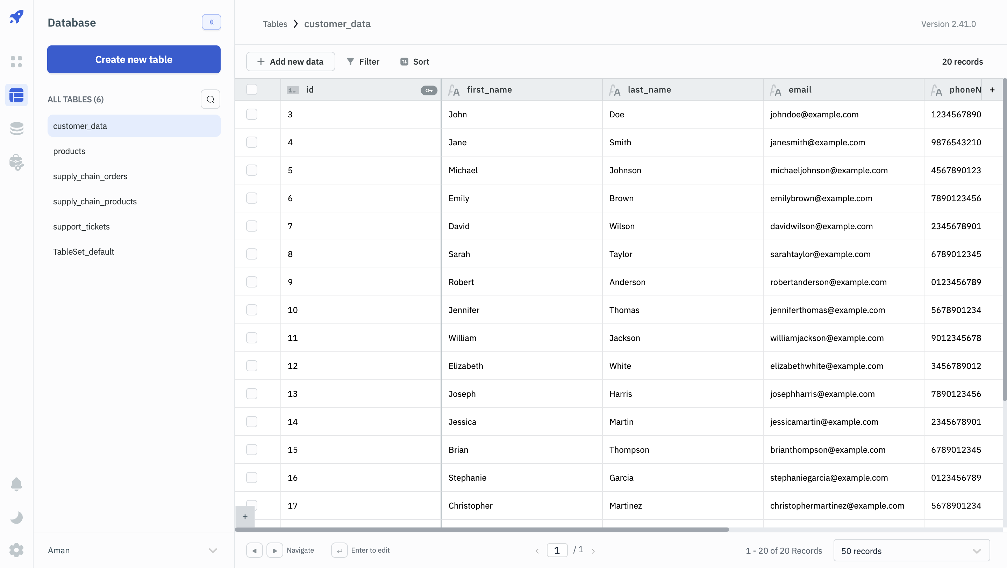Collapse the Database sidebar panel
The image size is (1007, 568).
(x=211, y=22)
